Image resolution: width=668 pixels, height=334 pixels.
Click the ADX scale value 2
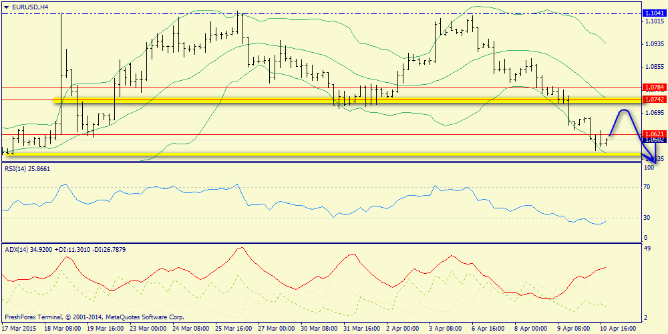coord(645,318)
